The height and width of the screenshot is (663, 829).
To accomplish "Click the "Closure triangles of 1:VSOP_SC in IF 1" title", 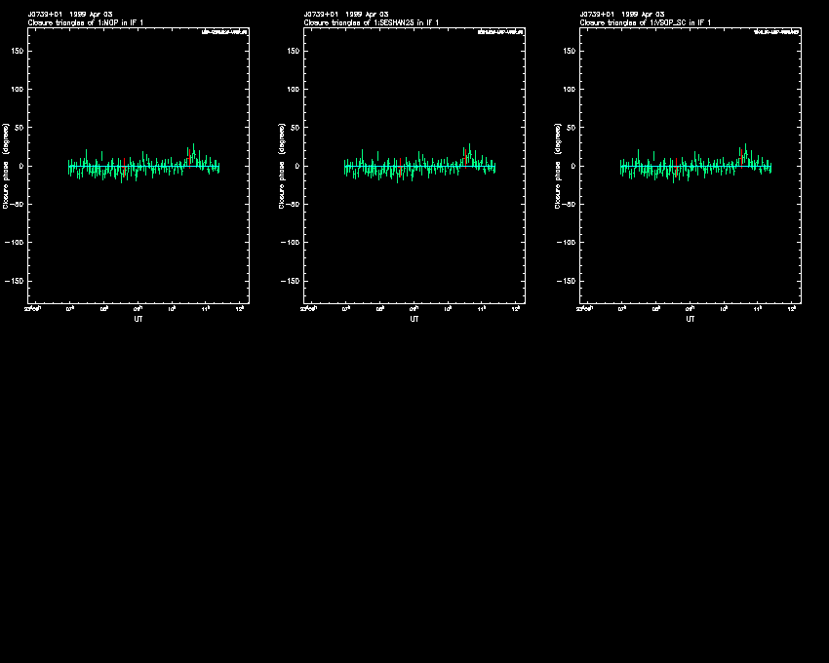I will click(x=646, y=22).
